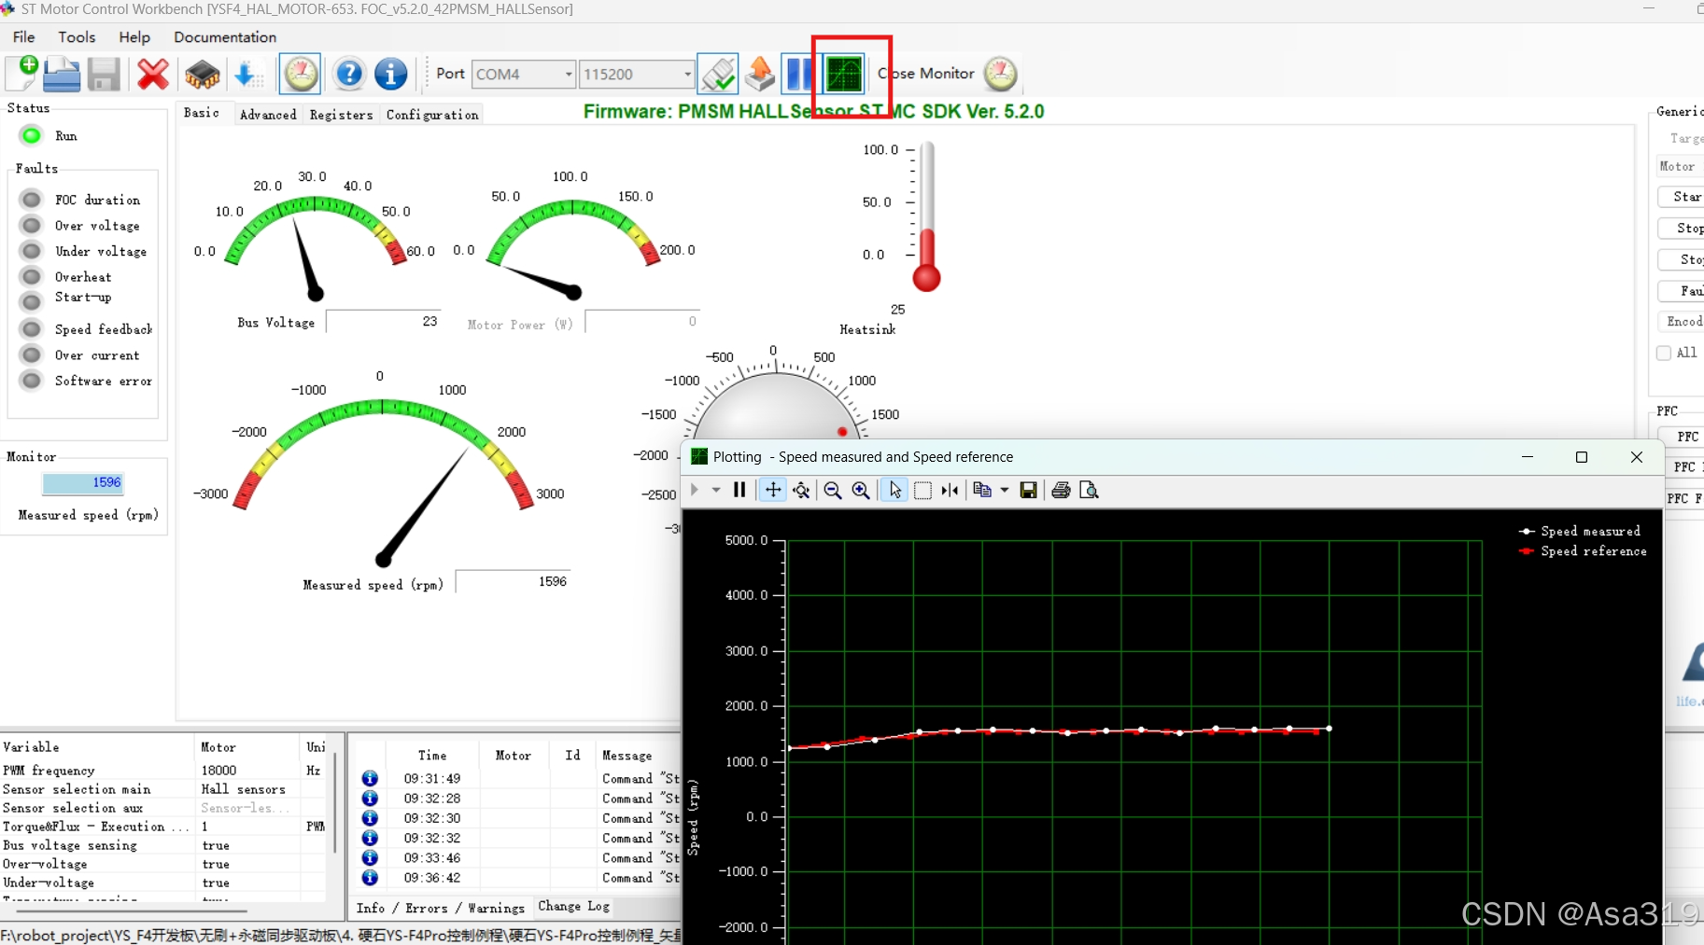Open the Documentation menu
Viewport: 1704px width, 945px height.
(x=225, y=37)
